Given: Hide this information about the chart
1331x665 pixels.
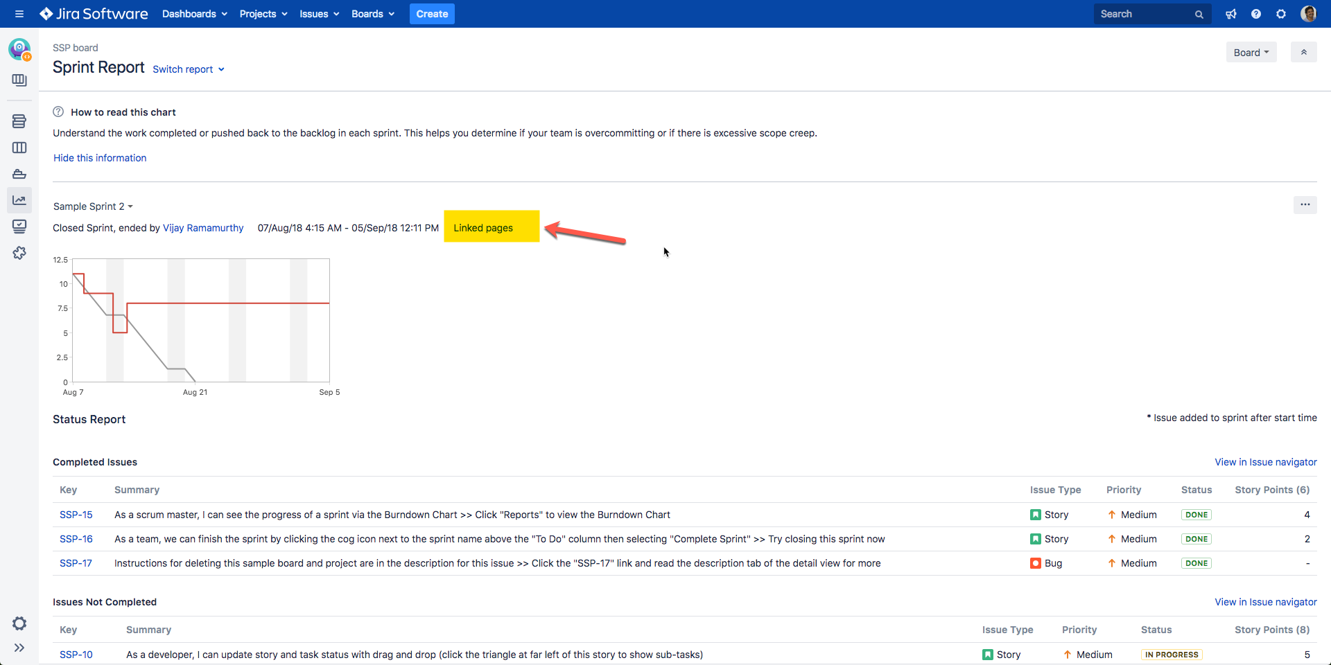Looking at the screenshot, I should click(x=99, y=158).
